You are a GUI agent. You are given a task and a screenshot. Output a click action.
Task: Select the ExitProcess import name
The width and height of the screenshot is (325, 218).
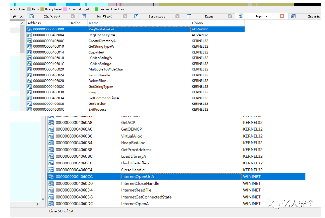point(97,109)
